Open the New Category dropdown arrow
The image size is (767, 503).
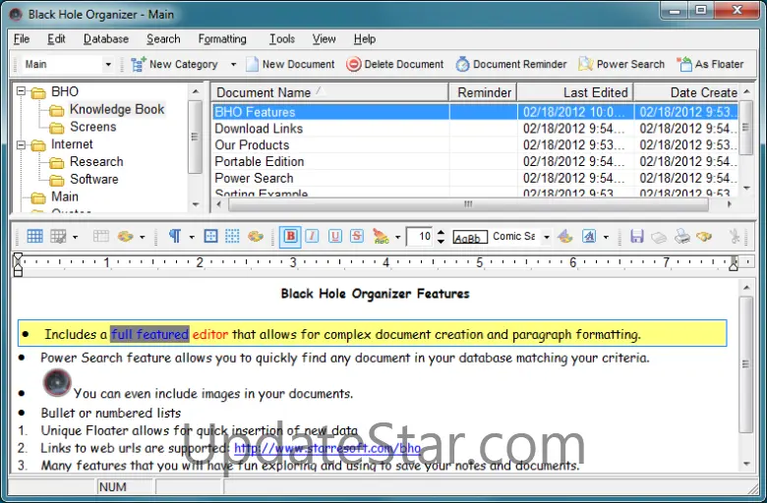coord(233,65)
